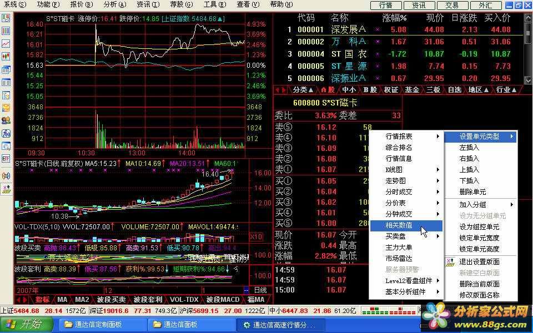
Task: Expand the 加入分组 submenu
Action: coord(481,205)
